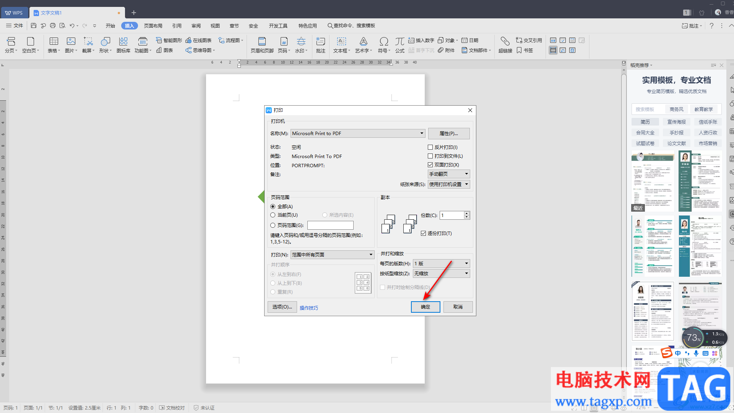Select the Resume (简历) template category

click(x=645, y=122)
